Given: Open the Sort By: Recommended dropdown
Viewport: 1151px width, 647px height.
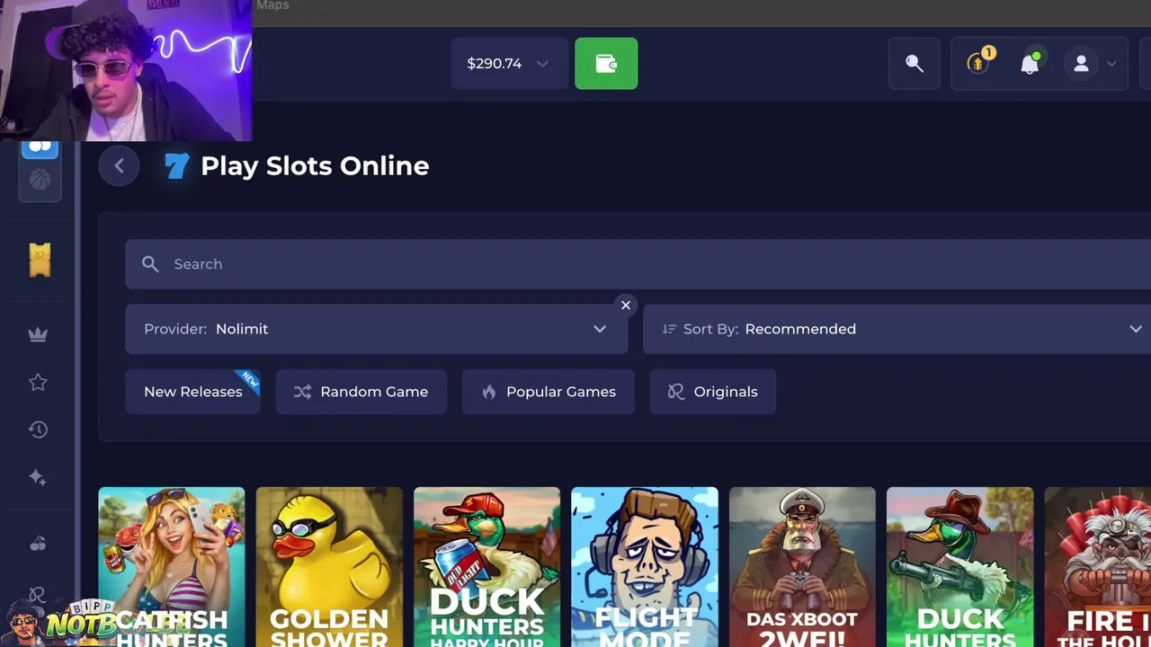Looking at the screenshot, I should [x=897, y=329].
